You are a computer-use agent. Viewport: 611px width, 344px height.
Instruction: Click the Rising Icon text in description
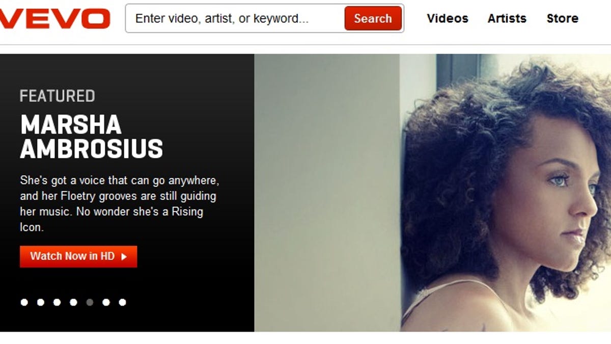point(112,219)
